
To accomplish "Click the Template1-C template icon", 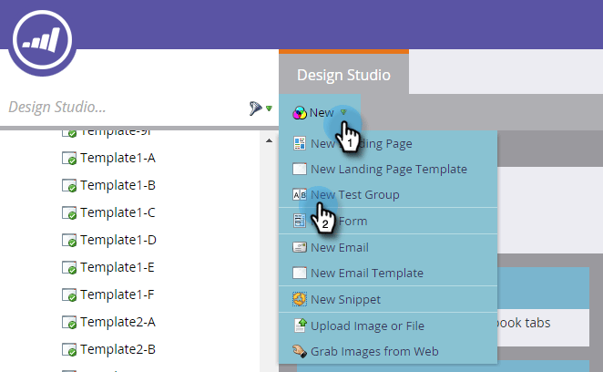I will pos(69,213).
